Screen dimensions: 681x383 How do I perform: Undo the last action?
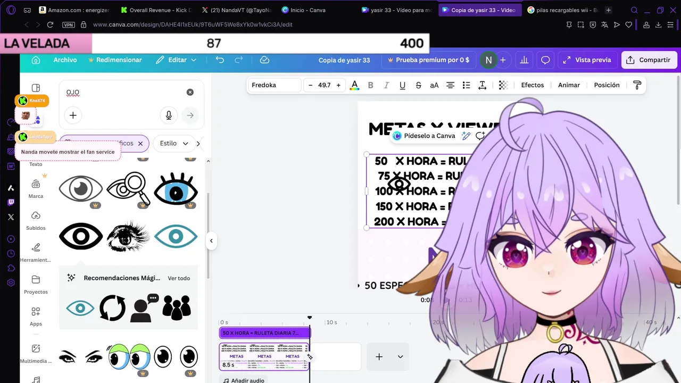220,60
